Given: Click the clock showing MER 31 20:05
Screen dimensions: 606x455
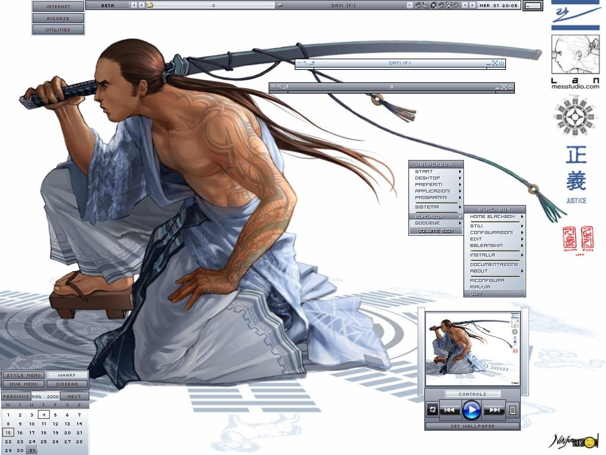Looking at the screenshot, I should tap(498, 5).
